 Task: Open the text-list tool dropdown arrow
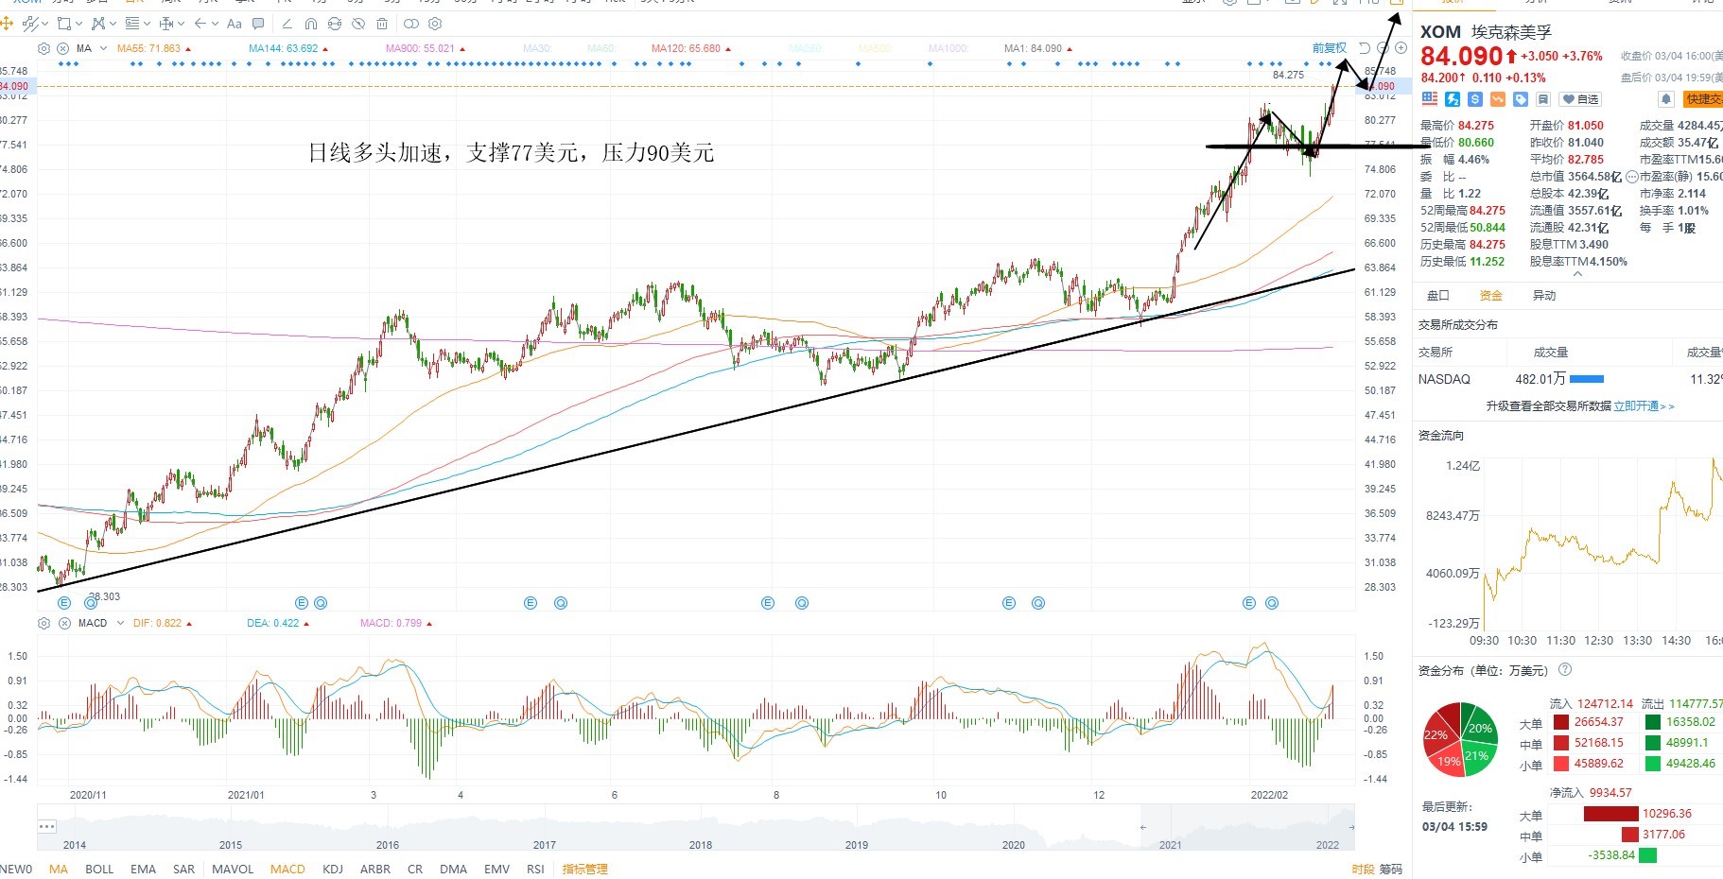tap(147, 23)
